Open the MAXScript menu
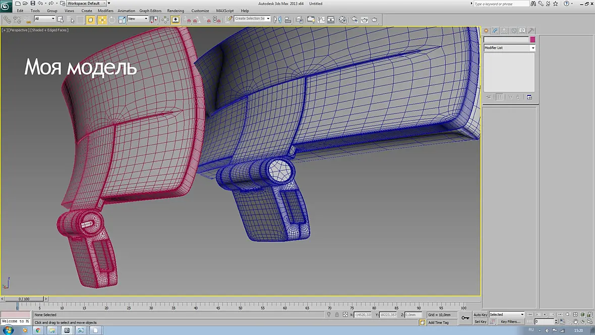The width and height of the screenshot is (595, 335). coord(225,11)
